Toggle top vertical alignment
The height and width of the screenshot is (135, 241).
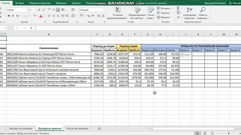49,10
